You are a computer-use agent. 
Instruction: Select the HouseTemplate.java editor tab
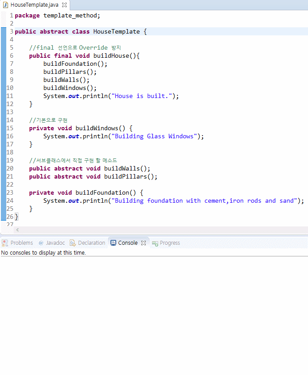(x=34, y=5)
